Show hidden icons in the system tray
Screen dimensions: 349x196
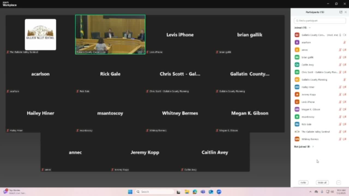pos(310,192)
